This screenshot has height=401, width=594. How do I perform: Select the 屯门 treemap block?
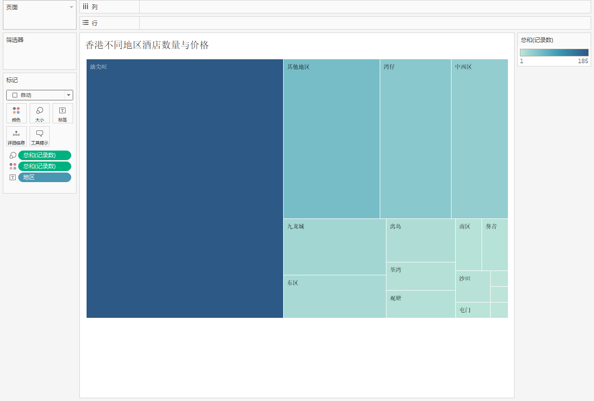tap(473, 310)
